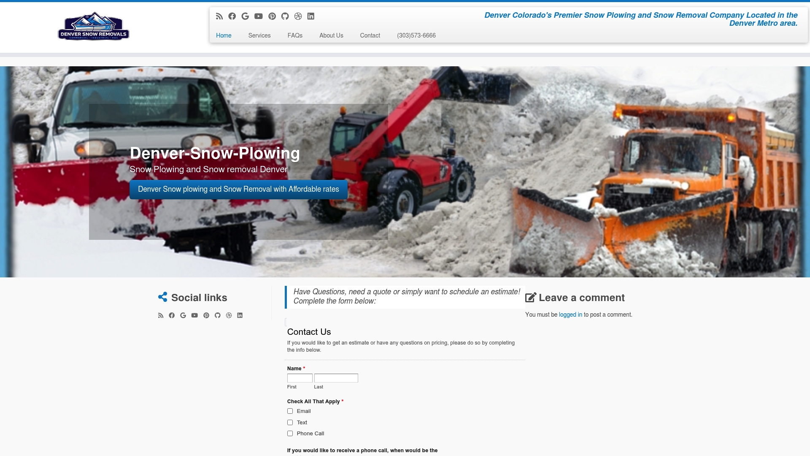The height and width of the screenshot is (456, 810).
Task: Check the Phone Call checkbox
Action: pyautogui.click(x=290, y=434)
